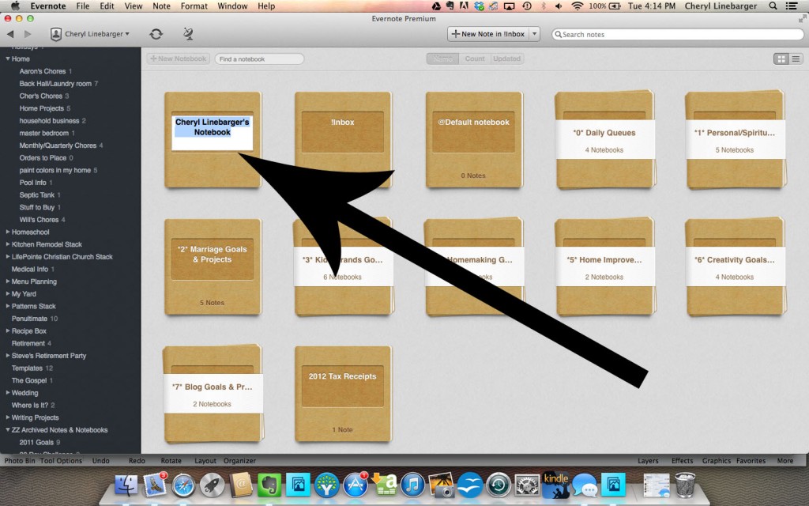This screenshot has height=506, width=809.
Task: Open the *5* Home Improve stack
Action: [x=604, y=267]
